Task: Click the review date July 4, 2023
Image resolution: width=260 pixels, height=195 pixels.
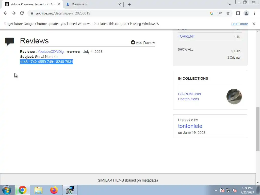Action: tap(93, 52)
